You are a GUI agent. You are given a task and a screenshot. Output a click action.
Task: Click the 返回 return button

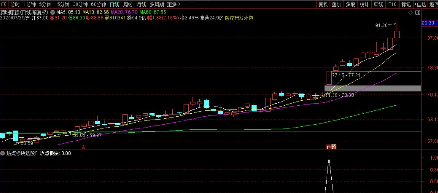pos(435,4)
